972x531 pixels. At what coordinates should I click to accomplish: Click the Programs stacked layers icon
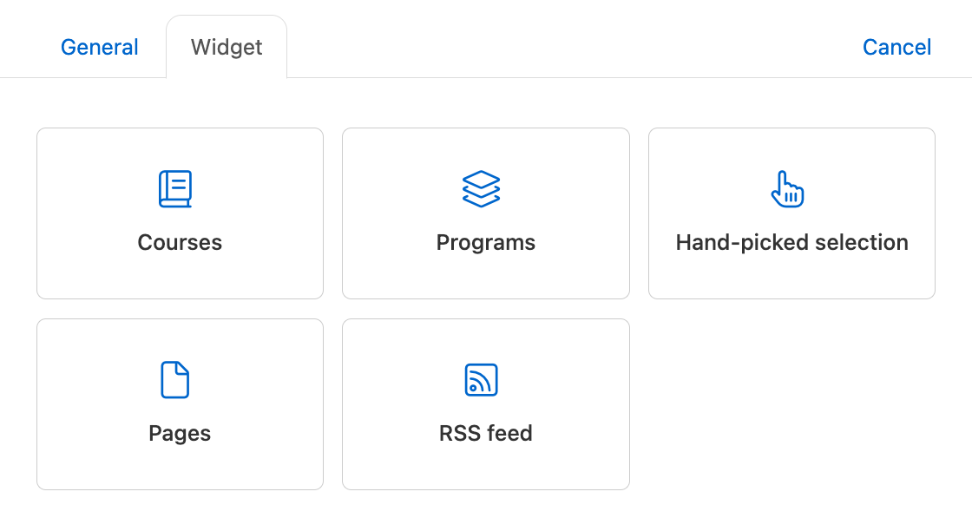(481, 189)
